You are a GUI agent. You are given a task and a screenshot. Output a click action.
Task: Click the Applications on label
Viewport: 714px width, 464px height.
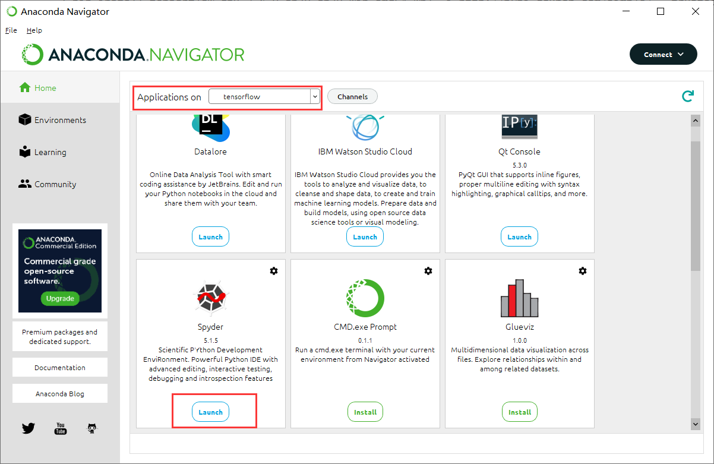[x=169, y=97]
